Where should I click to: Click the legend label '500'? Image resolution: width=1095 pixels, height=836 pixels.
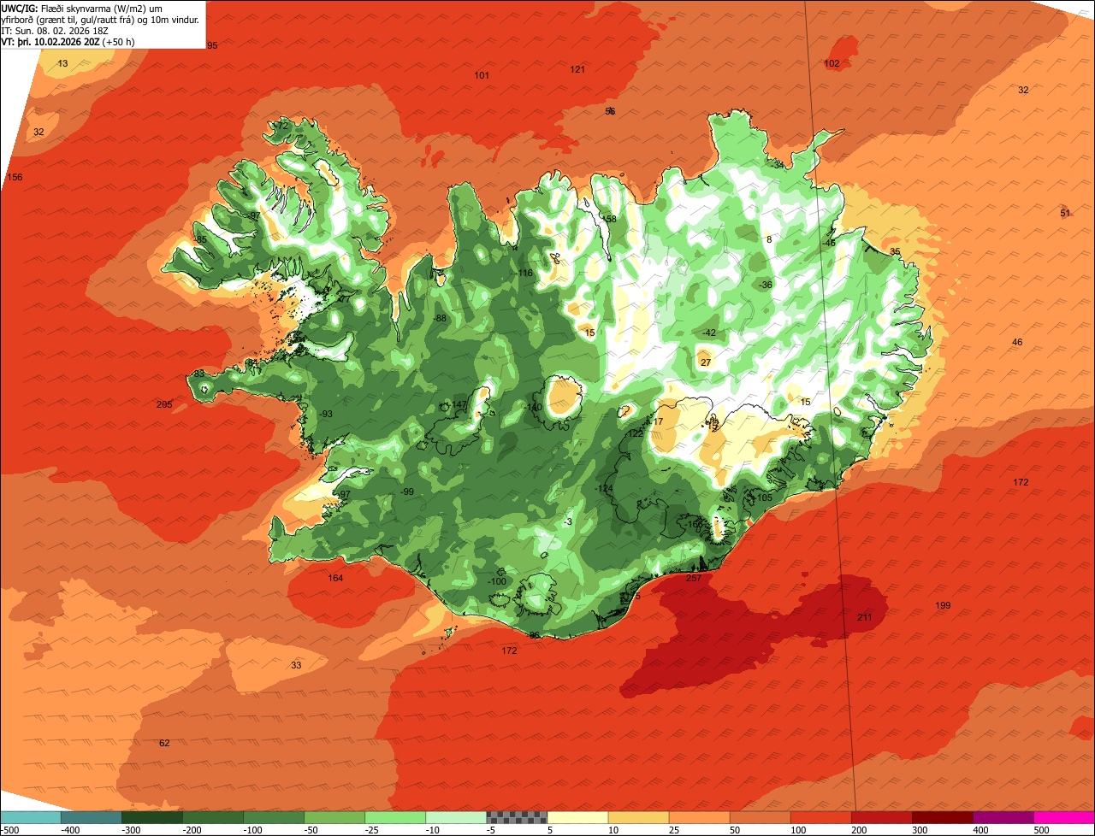(x=1041, y=830)
